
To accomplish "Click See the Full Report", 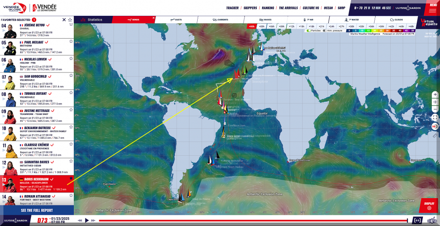I will [x=37, y=211].
